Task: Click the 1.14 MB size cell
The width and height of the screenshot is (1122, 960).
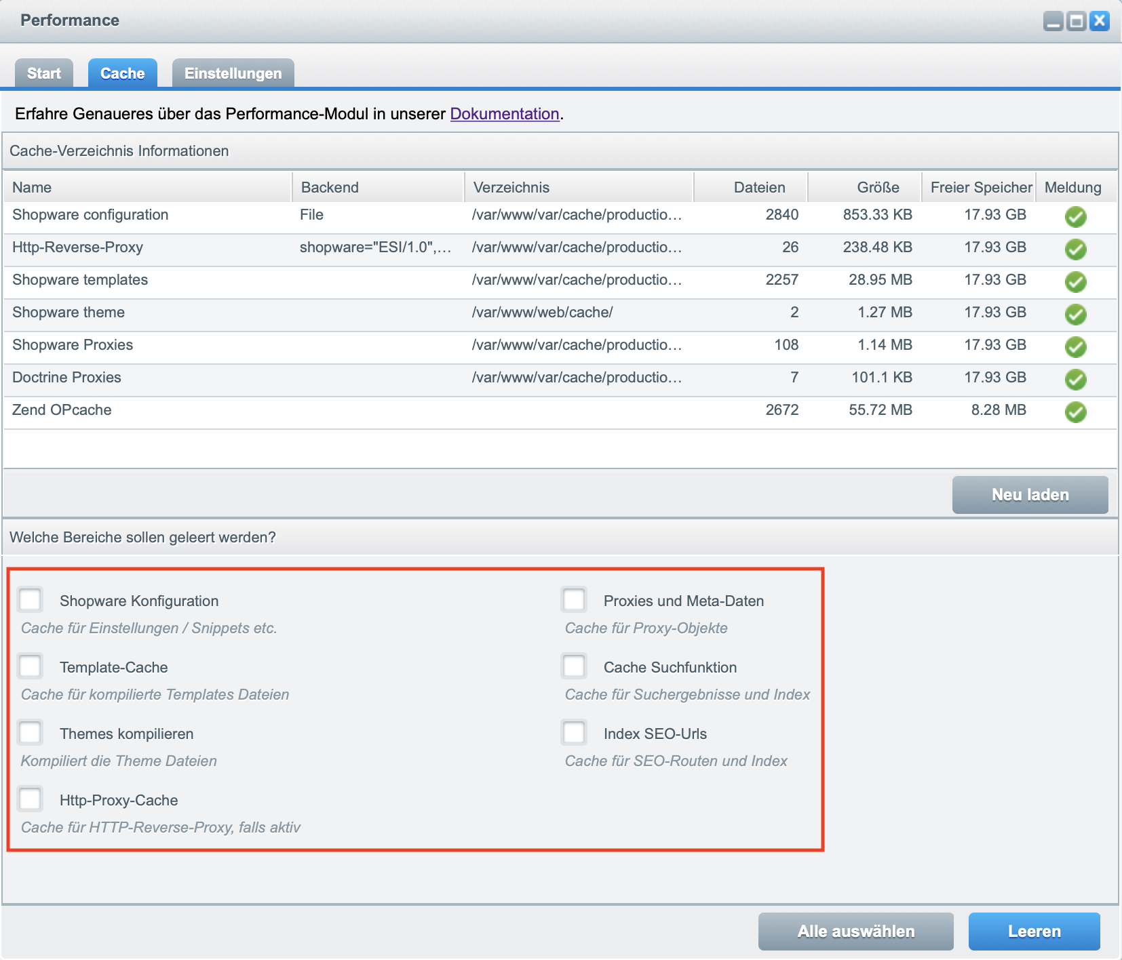Action: (x=885, y=345)
